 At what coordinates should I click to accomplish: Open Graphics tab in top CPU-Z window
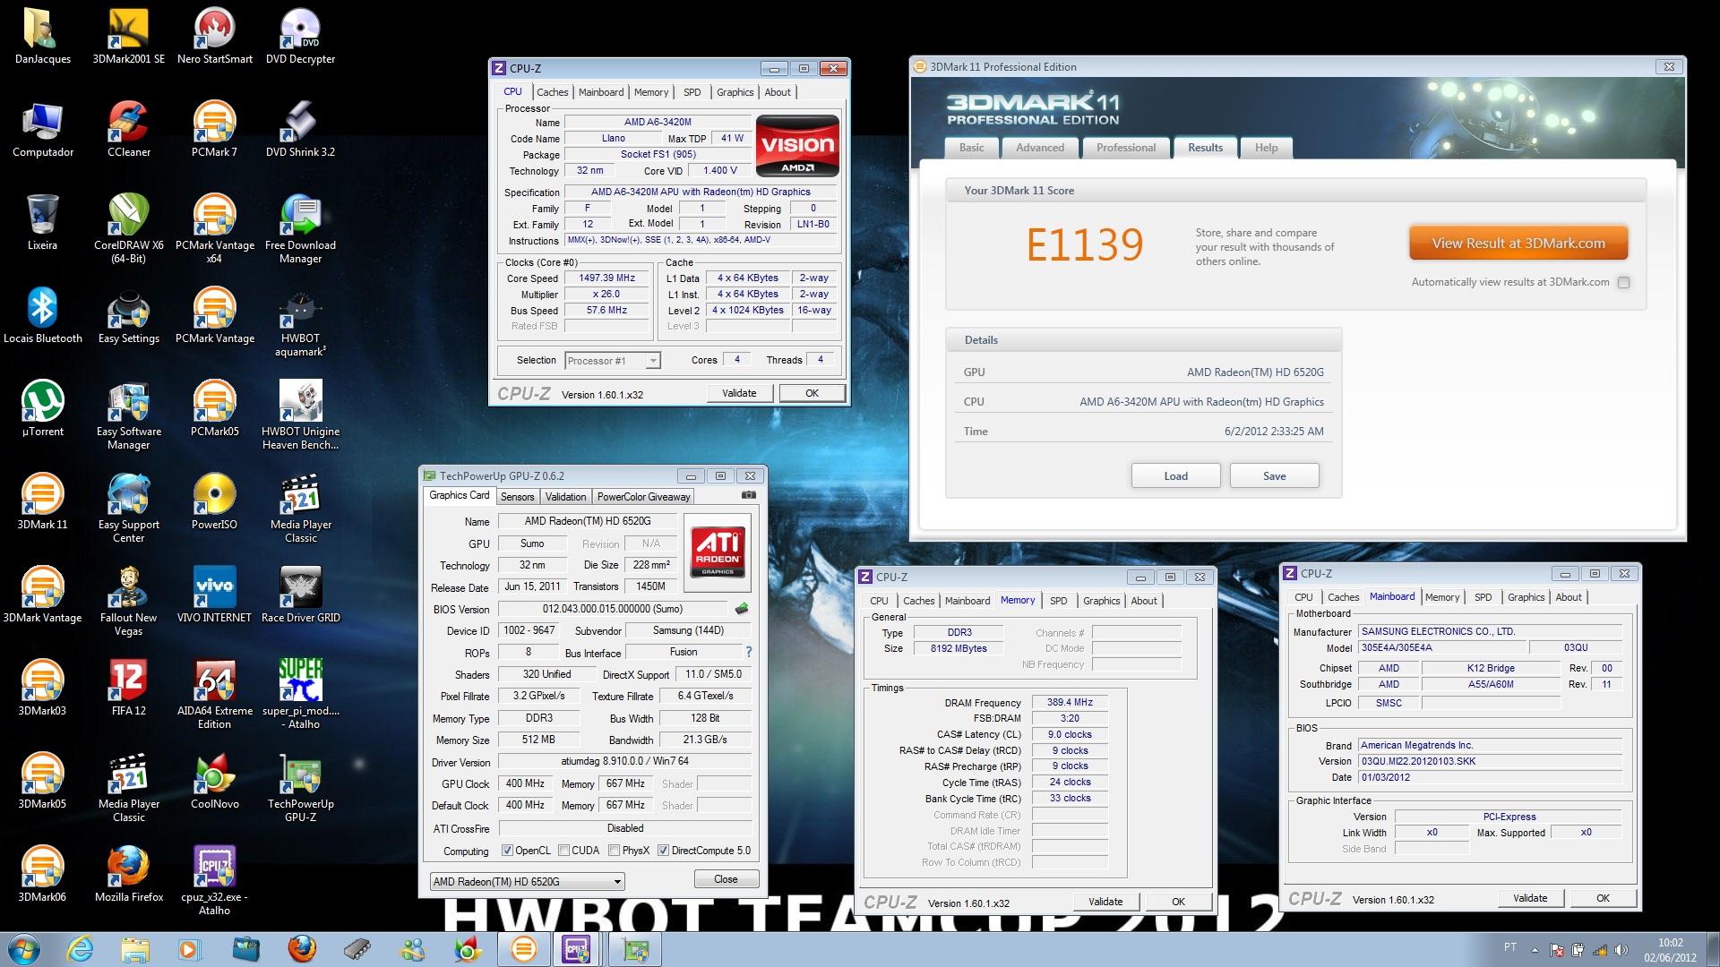coord(735,92)
